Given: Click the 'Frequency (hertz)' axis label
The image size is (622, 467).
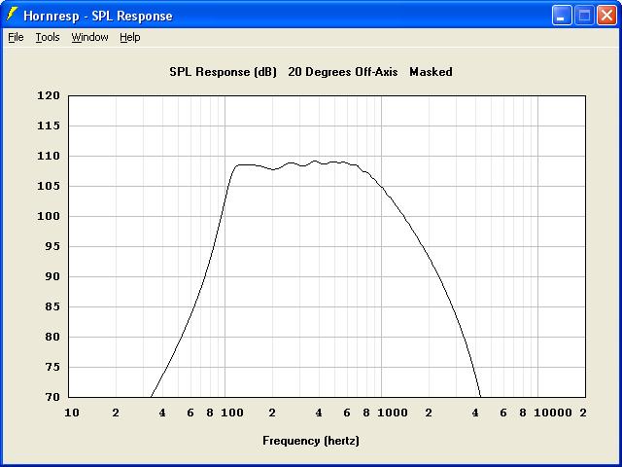Looking at the screenshot, I should 311,441.
